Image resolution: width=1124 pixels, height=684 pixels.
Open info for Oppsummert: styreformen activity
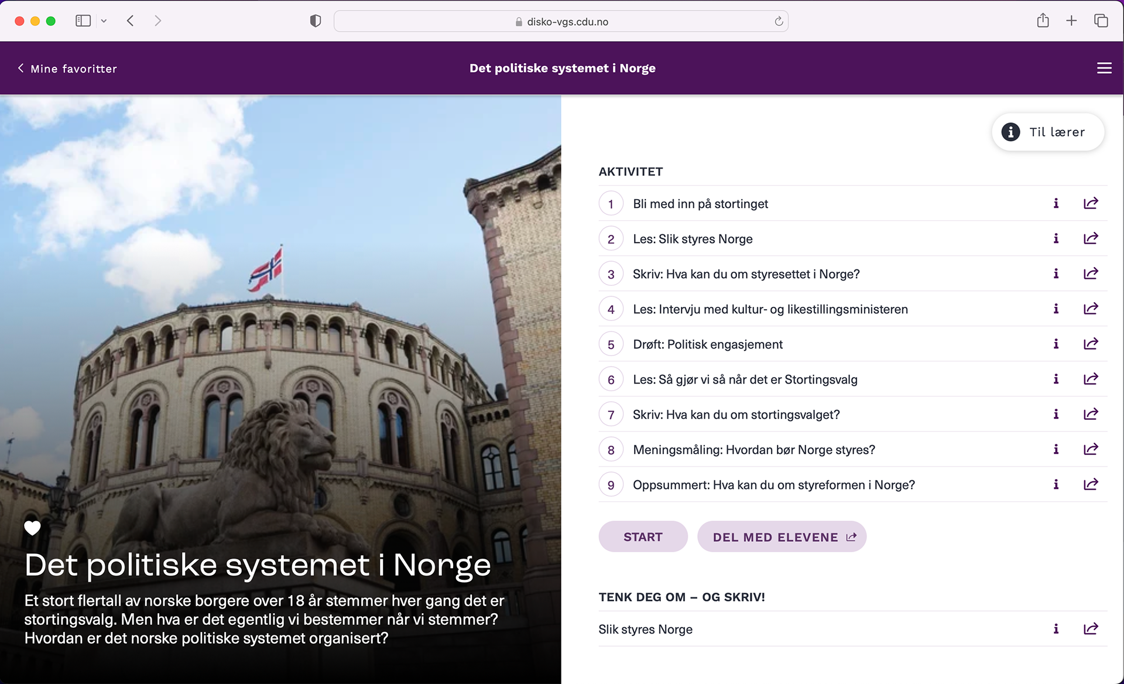pos(1056,484)
